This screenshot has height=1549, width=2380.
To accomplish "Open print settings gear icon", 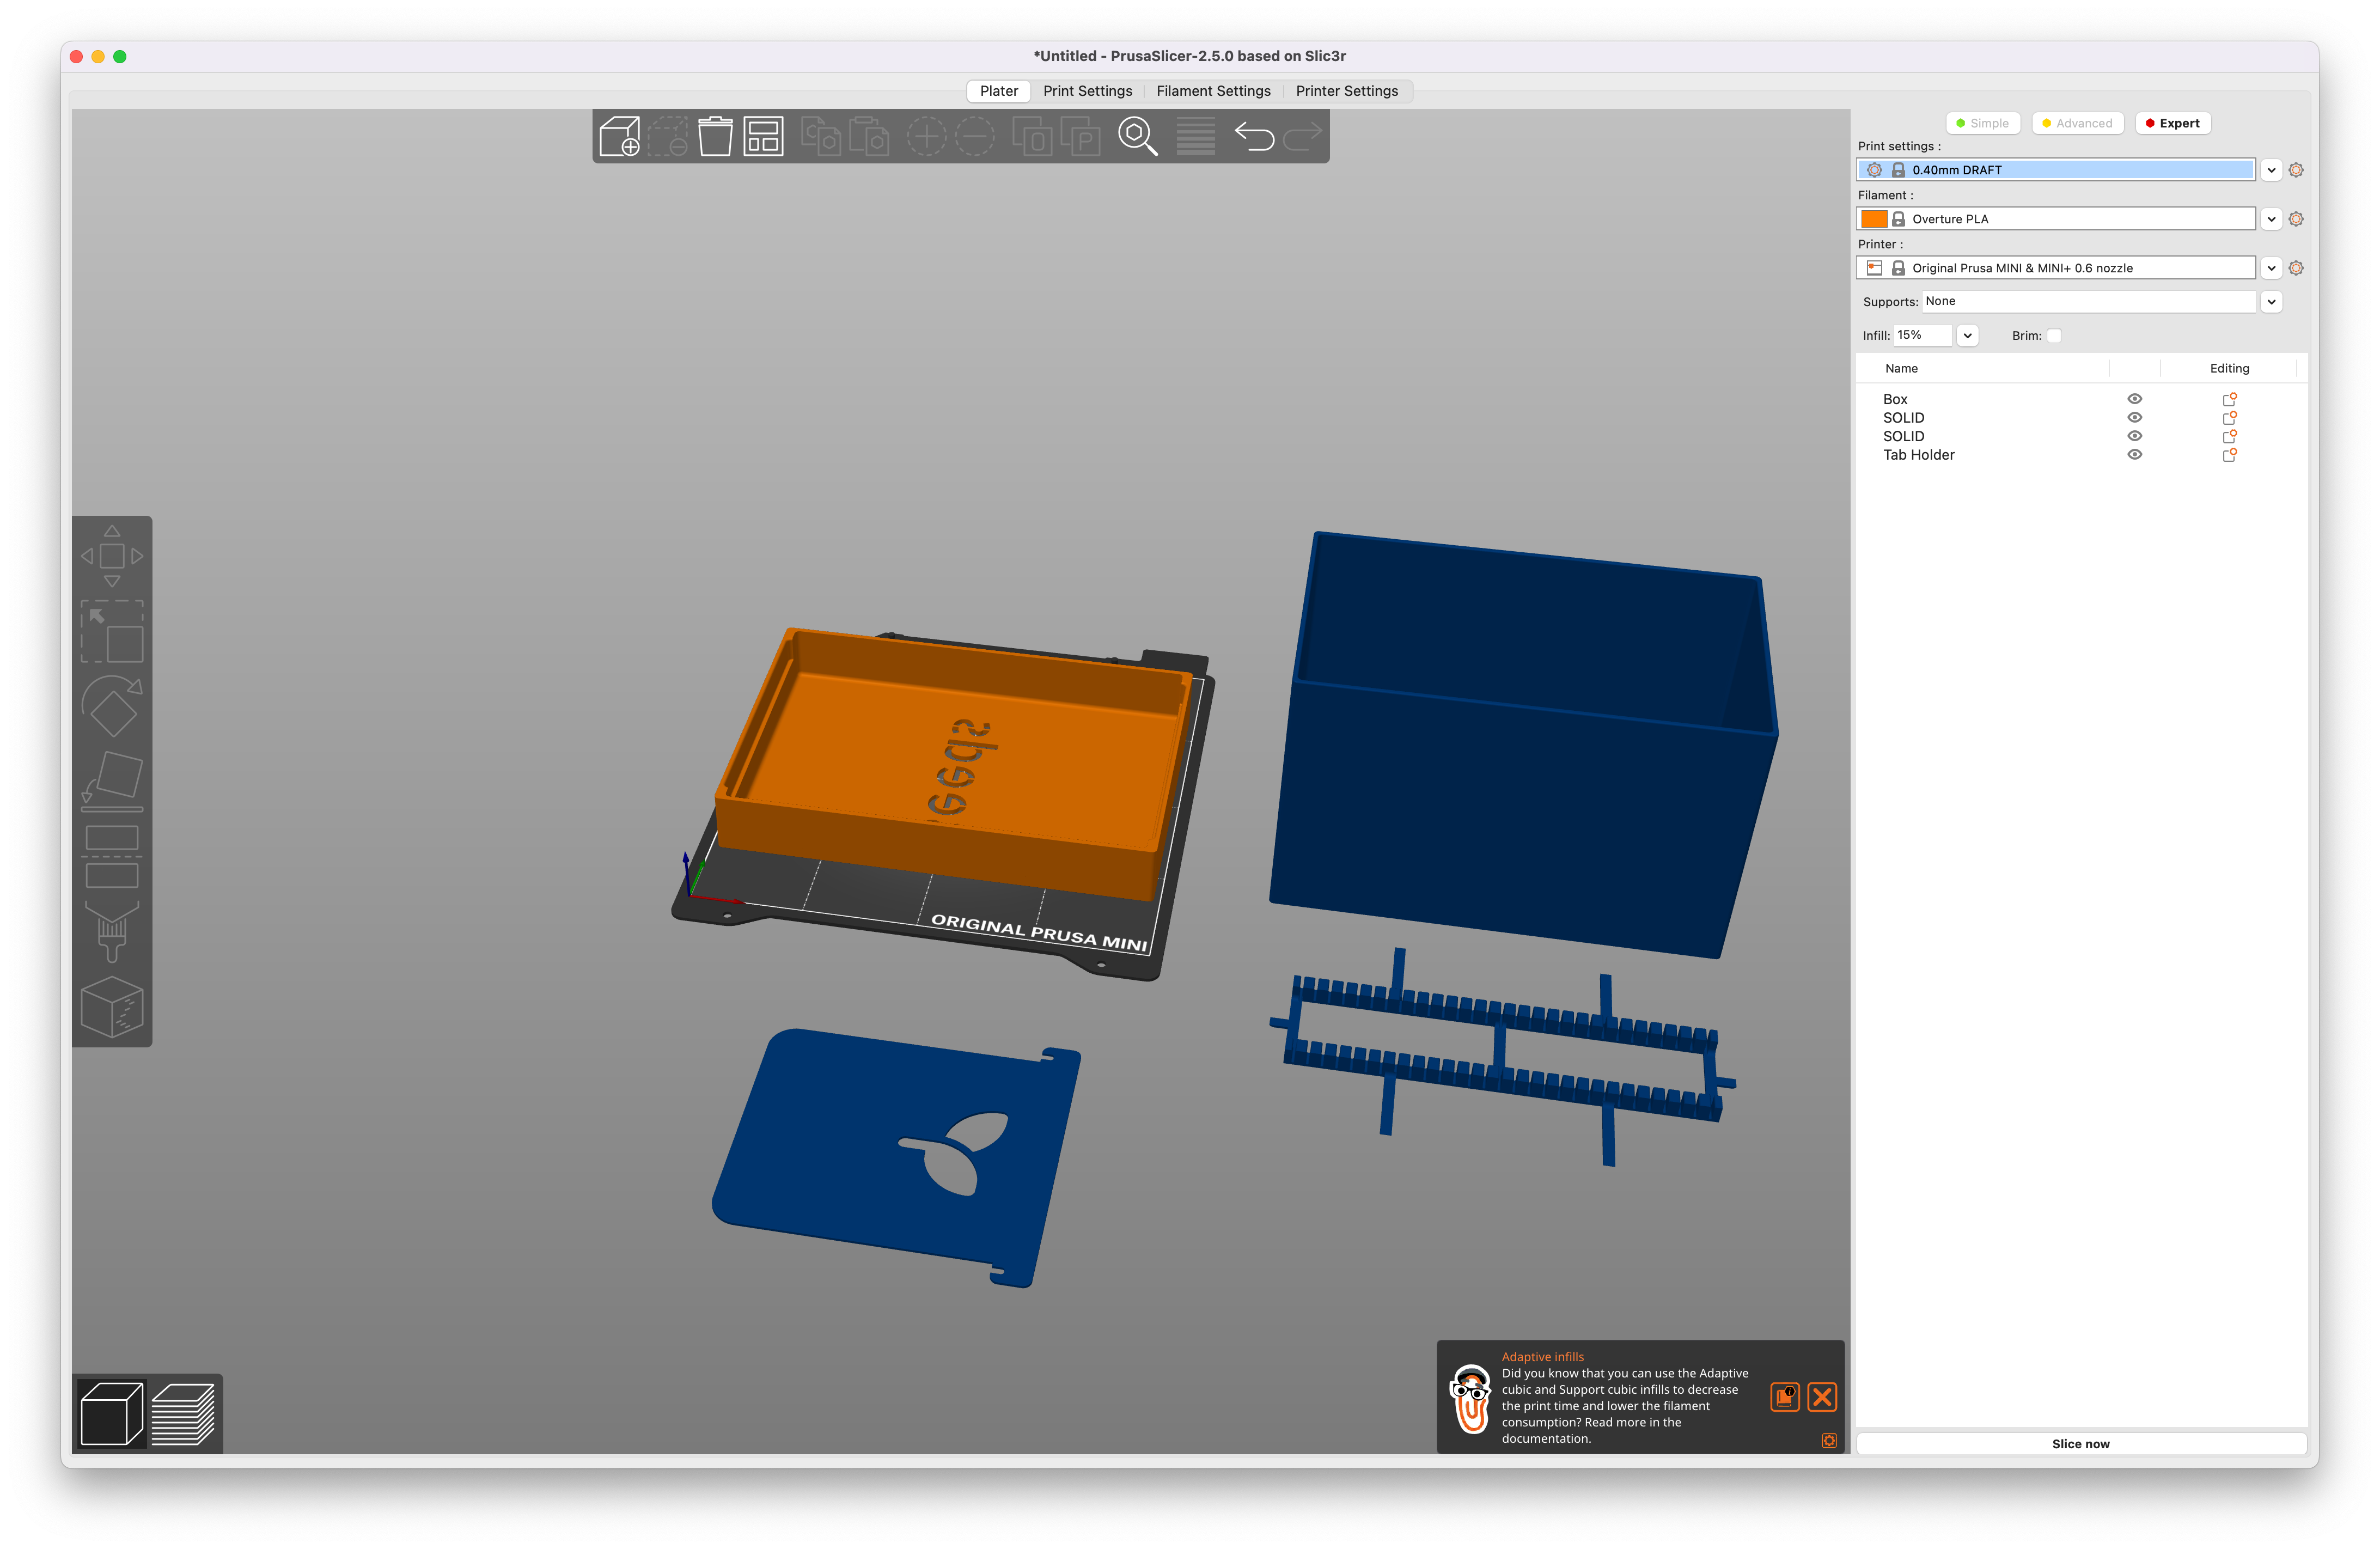I will 2296,170.
